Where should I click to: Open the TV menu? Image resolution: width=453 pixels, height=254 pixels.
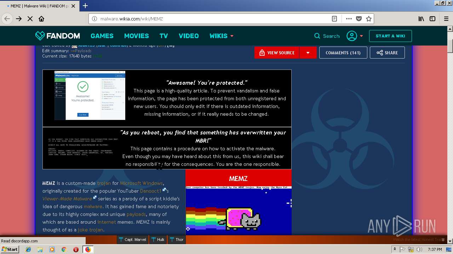pyautogui.click(x=164, y=36)
